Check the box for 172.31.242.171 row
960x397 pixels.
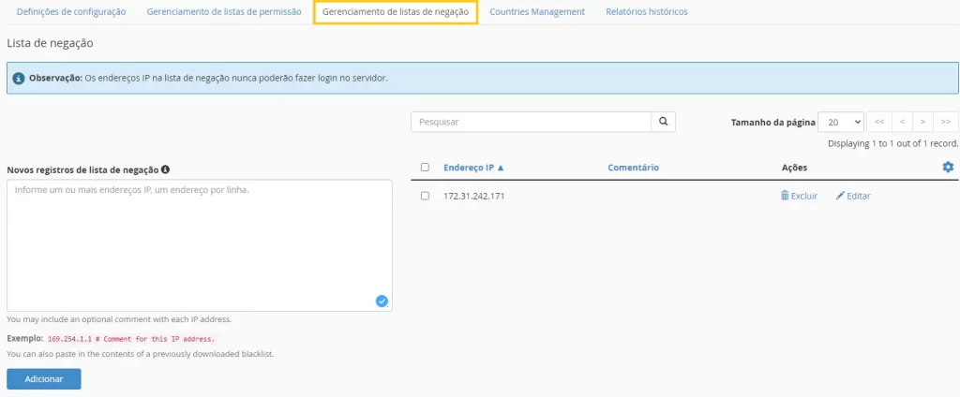[425, 196]
